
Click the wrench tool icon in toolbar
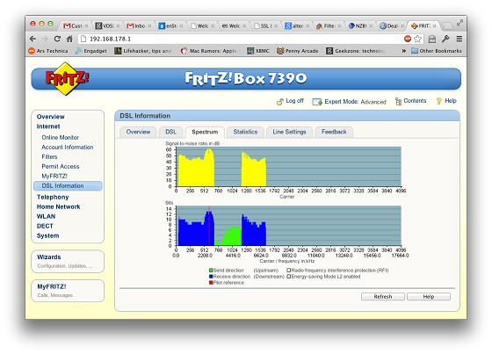click(445, 39)
